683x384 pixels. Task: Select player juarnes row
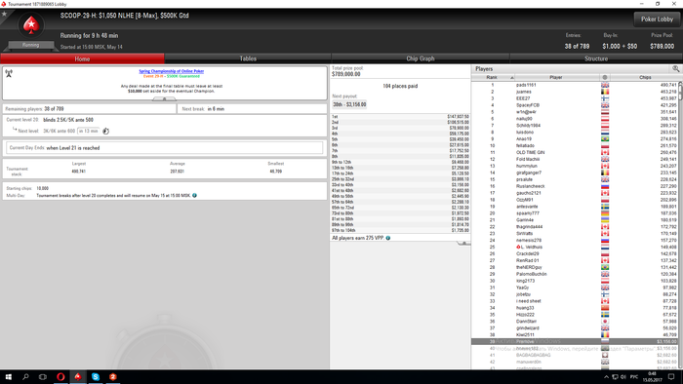click(575, 92)
